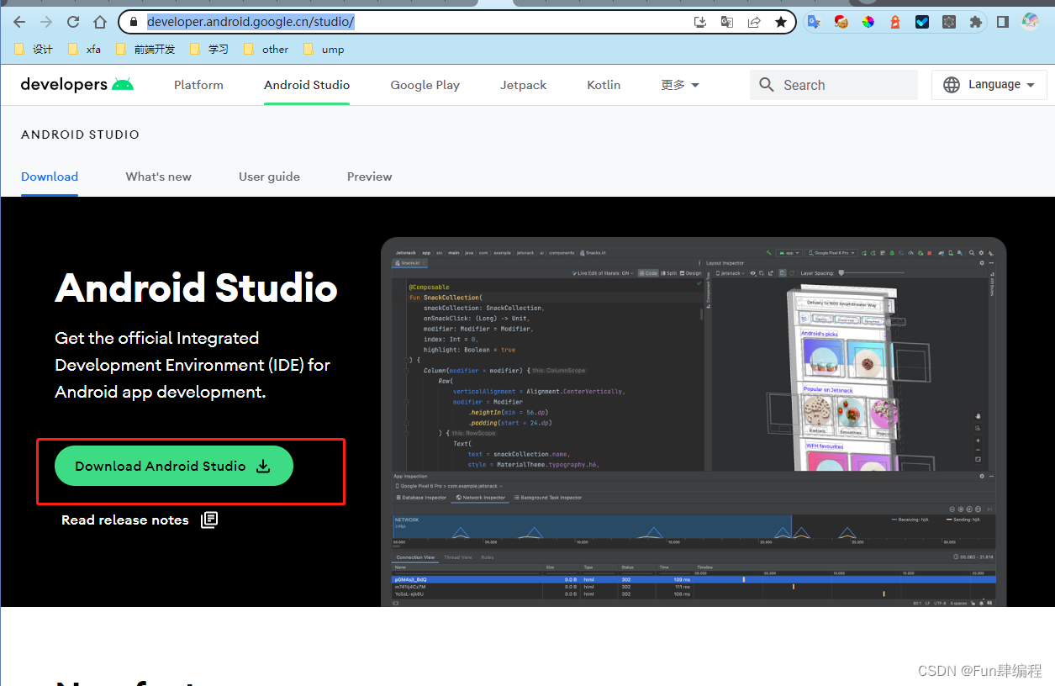
Task: Click the translate page icon in address bar
Action: click(x=727, y=22)
